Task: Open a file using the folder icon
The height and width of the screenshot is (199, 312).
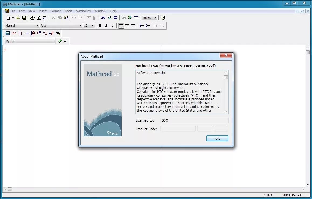Action: [18, 18]
